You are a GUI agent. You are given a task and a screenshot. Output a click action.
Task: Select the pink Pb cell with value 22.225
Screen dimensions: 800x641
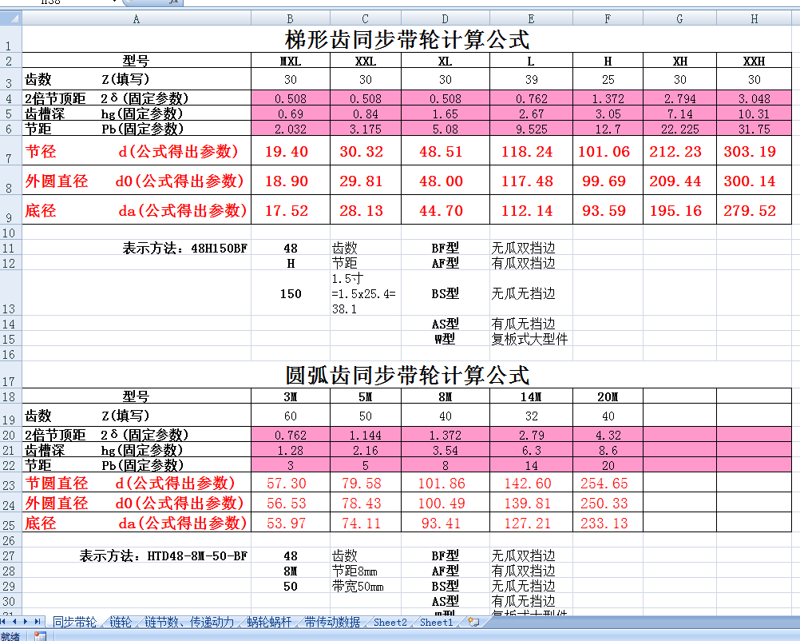(679, 129)
